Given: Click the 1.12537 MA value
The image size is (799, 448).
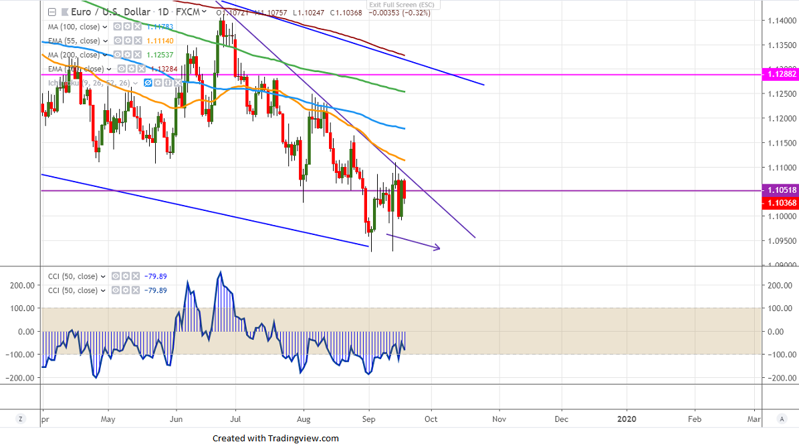Looking at the screenshot, I should 160,55.
